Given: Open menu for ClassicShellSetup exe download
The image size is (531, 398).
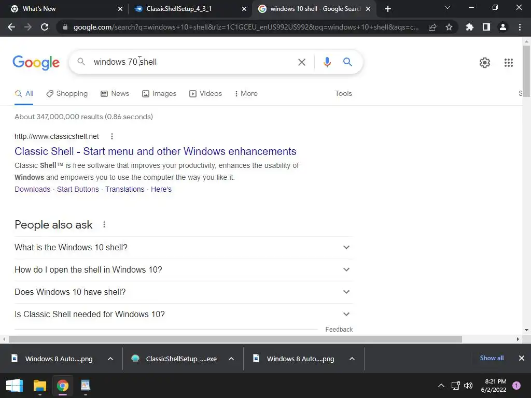Looking at the screenshot, I should click(231, 359).
